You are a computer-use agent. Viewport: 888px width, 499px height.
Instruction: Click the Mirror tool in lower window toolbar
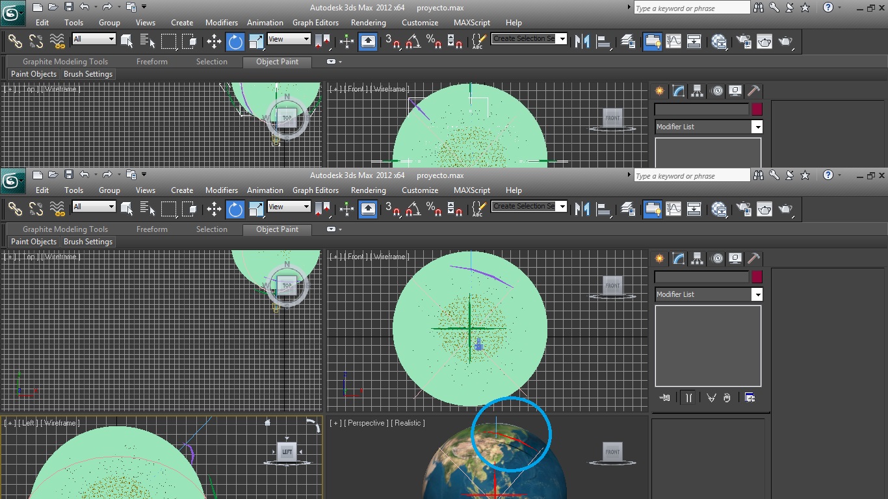click(582, 209)
